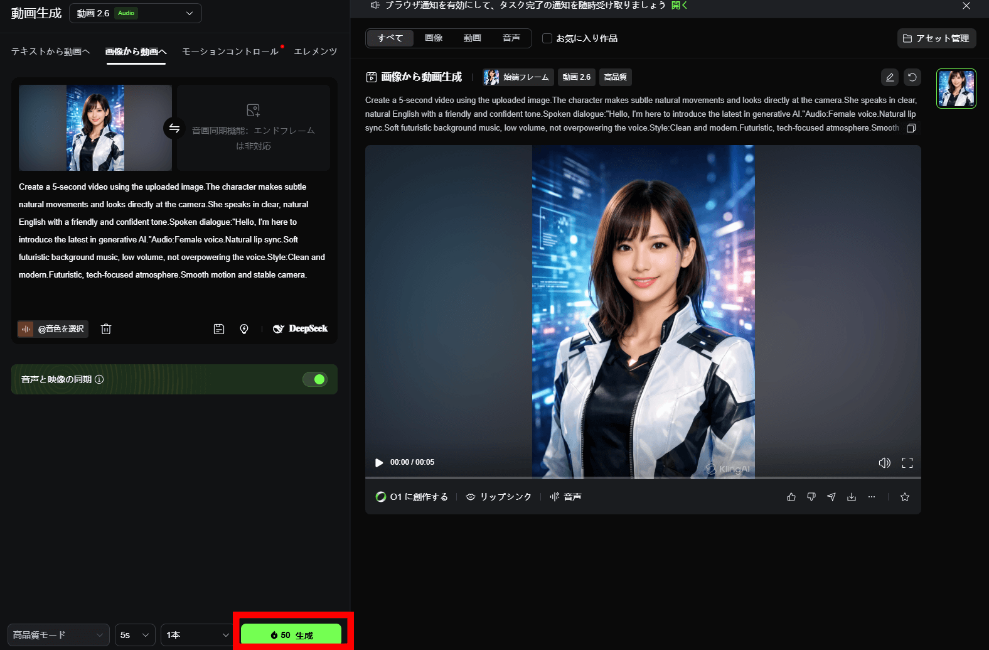Open the 5s duration dropdown
The width and height of the screenshot is (989, 650).
[x=135, y=635]
